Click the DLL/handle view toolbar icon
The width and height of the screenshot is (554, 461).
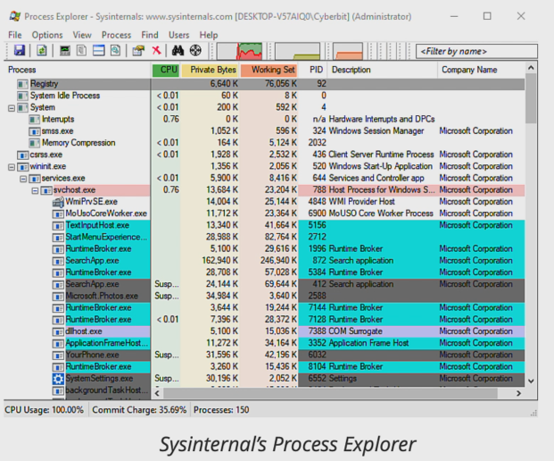click(x=115, y=51)
